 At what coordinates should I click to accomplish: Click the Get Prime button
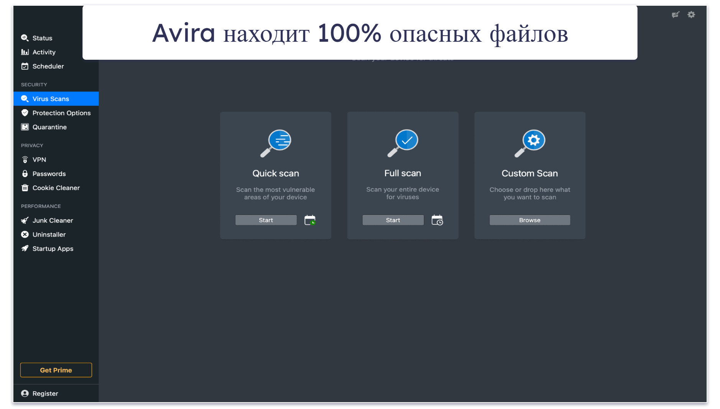56,370
